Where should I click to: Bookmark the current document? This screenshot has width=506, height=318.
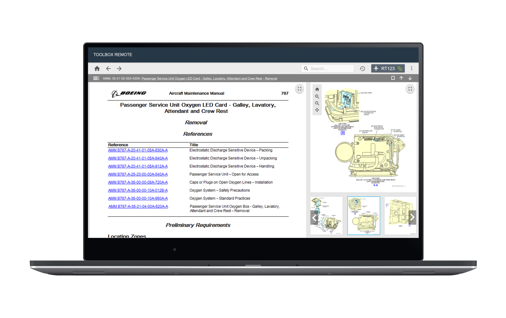(x=393, y=78)
